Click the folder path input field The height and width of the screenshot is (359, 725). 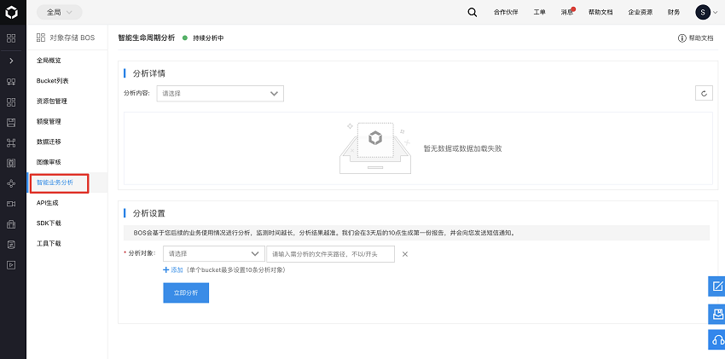(x=331, y=254)
